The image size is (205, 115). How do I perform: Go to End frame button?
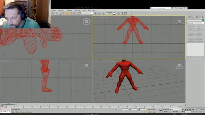click(193, 109)
